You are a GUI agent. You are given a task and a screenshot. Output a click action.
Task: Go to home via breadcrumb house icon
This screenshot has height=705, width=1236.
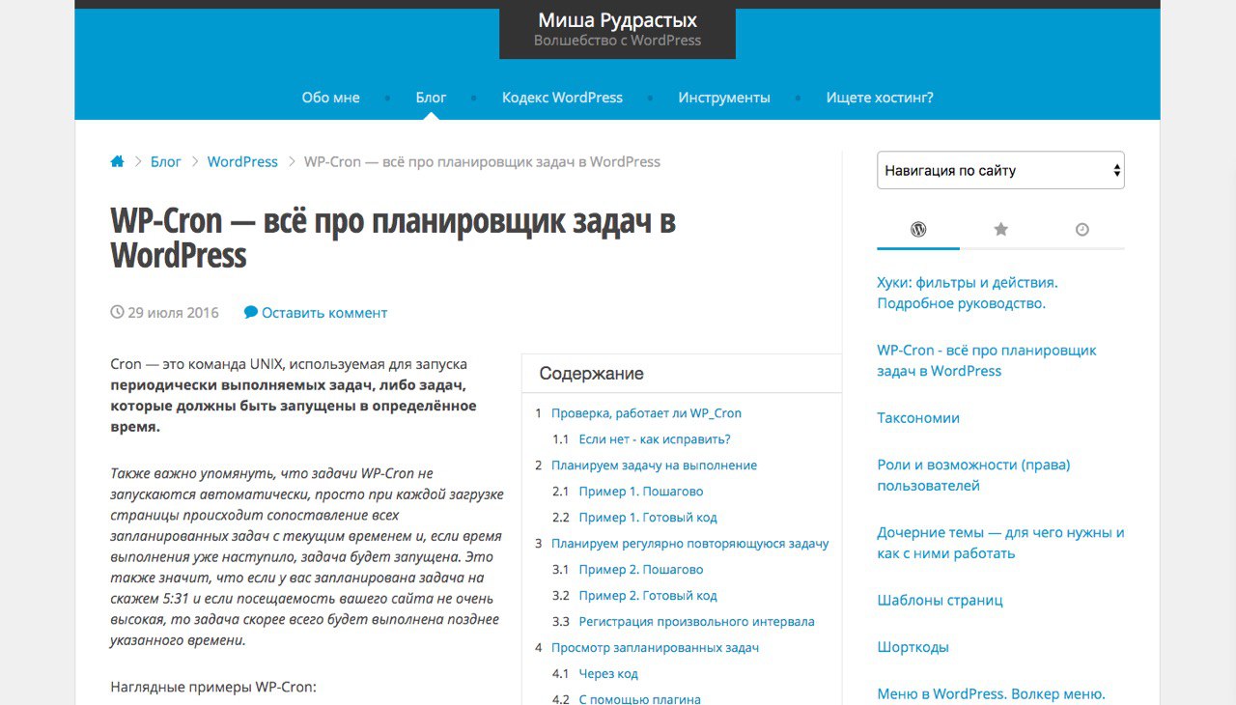tap(118, 161)
